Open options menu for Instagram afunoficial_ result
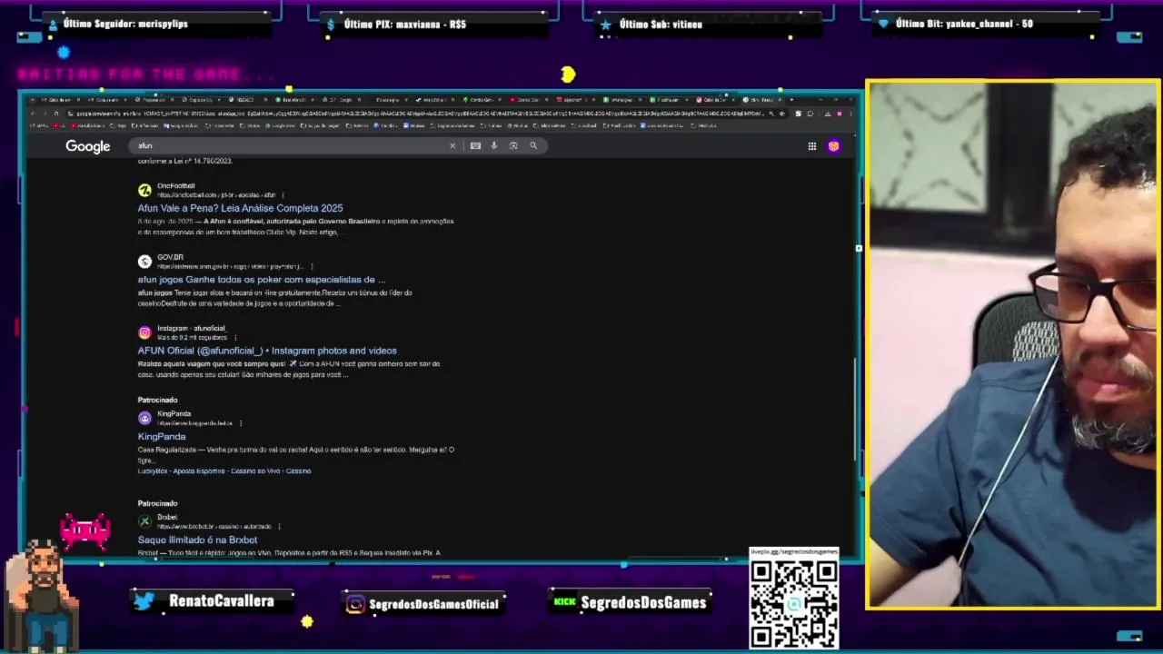This screenshot has width=1163, height=654. [x=235, y=337]
